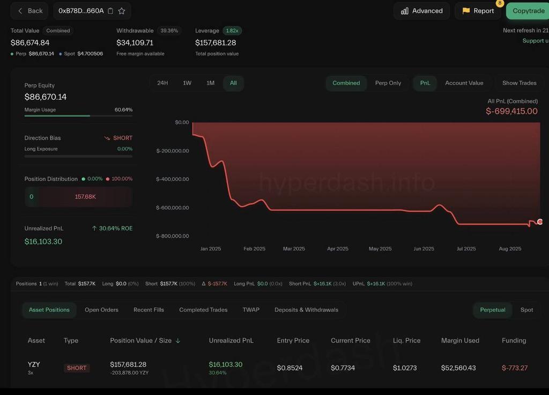Open Report with the flag icon
Viewport: 549px width, 395px height.
tap(478, 11)
